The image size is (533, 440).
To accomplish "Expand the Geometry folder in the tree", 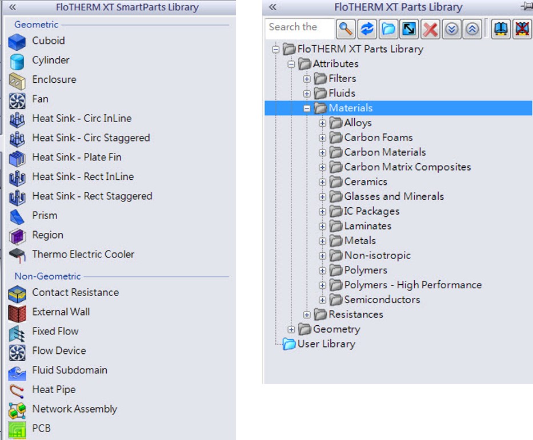I will (x=292, y=329).
